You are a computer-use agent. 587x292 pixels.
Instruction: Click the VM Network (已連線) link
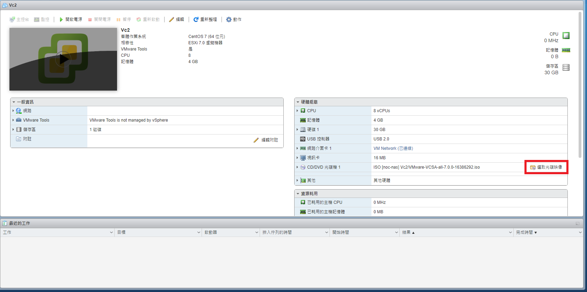393,148
